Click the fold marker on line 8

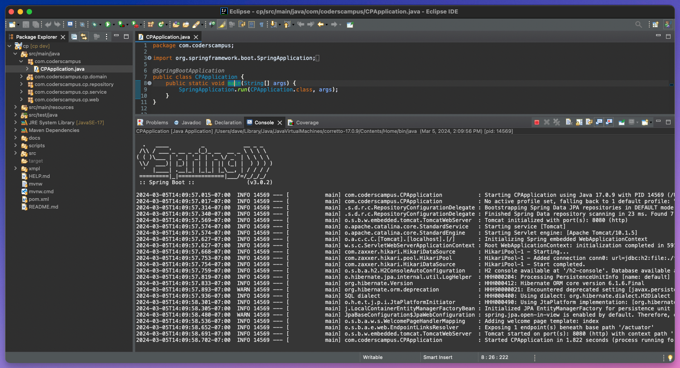(x=149, y=83)
